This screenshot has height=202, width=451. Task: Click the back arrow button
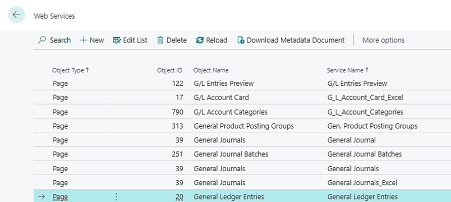(17, 15)
